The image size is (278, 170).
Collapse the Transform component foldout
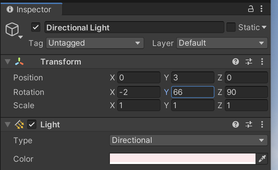7,62
